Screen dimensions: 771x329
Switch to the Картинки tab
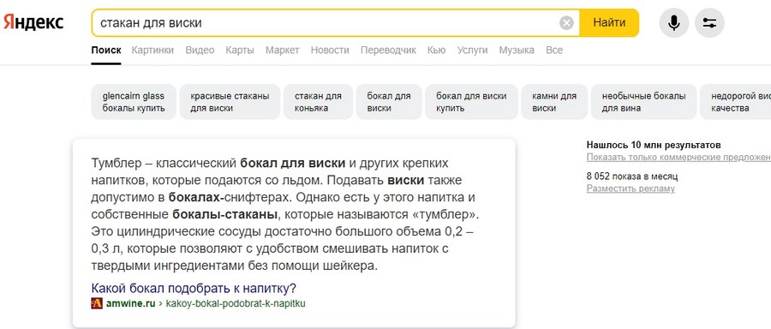[x=153, y=51]
